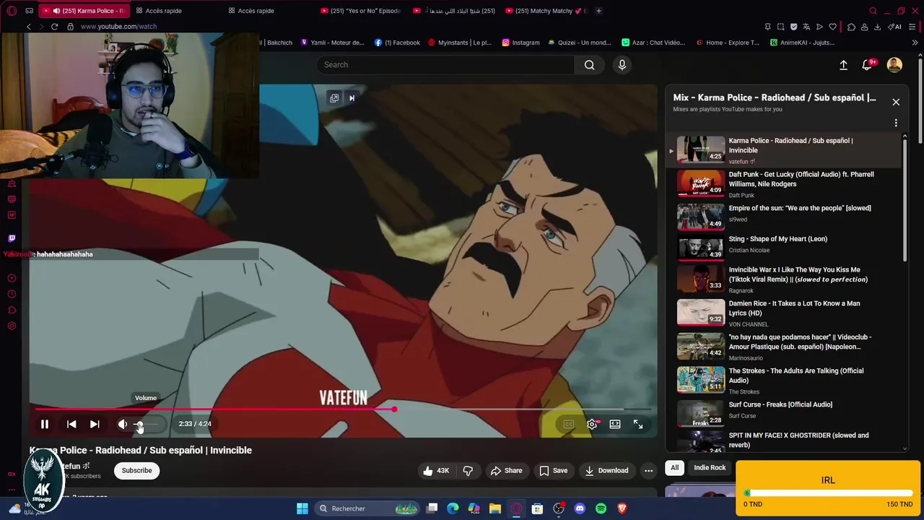Viewport: 924px width, 520px height.
Task: Dislike the Karma Police video
Action: point(468,470)
